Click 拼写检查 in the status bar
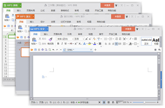This screenshot has width=165, height=108. coord(83,102)
